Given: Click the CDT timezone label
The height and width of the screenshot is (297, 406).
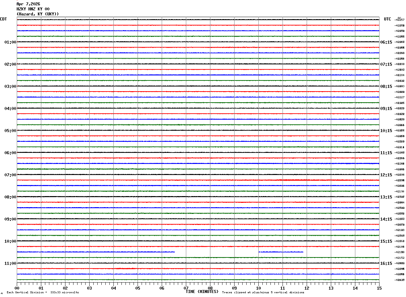Looking at the screenshot, I should coord(3,19).
